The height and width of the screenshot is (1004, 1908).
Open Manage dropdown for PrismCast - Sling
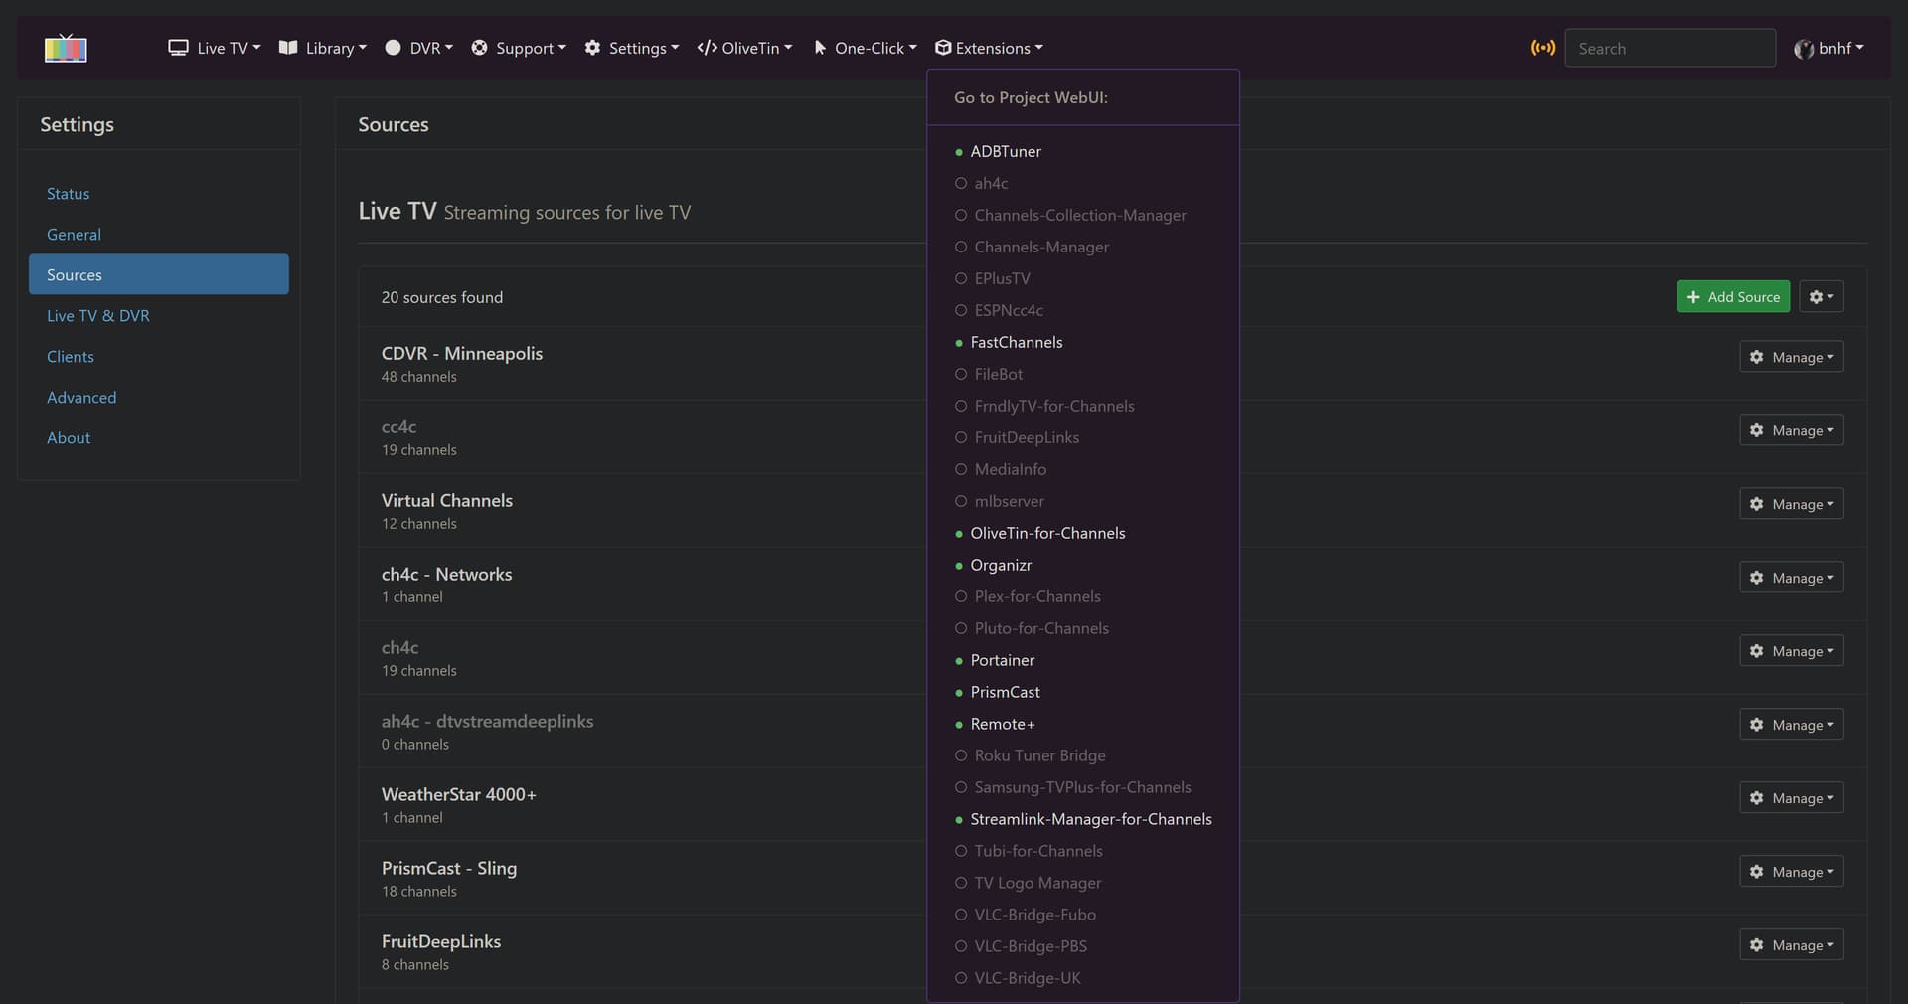pyautogui.click(x=1791, y=872)
